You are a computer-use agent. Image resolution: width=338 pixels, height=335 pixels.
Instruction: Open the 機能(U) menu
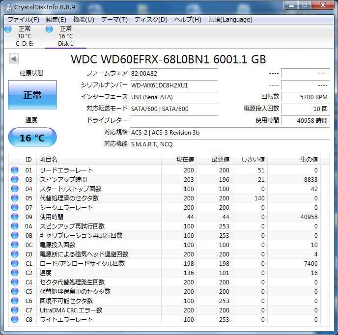(x=84, y=20)
